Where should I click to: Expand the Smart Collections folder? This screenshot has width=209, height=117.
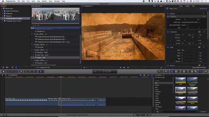click(3, 11)
